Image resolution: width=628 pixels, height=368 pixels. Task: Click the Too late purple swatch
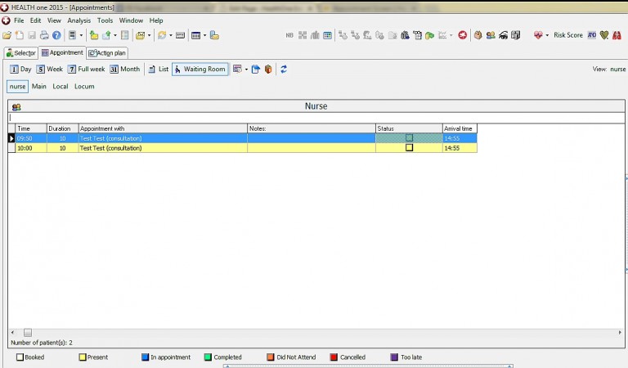394,357
